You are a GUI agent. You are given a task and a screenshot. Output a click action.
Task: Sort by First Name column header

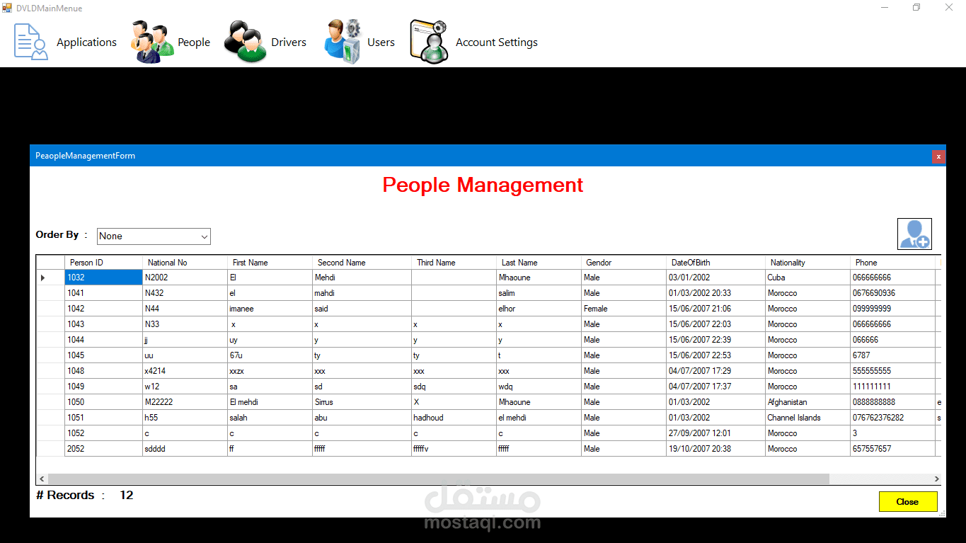click(270, 263)
